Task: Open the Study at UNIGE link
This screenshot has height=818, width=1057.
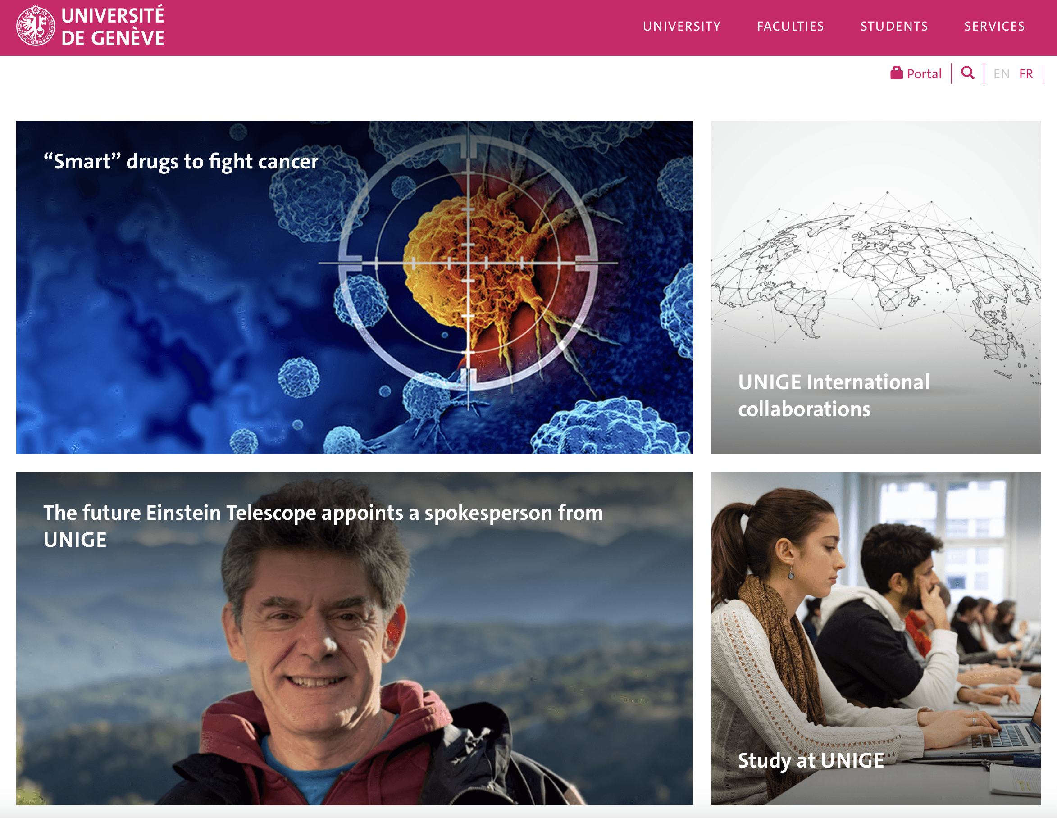Action: (x=811, y=760)
